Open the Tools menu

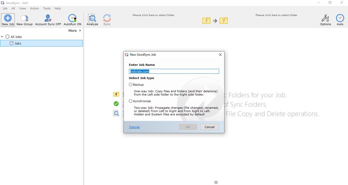pyautogui.click(x=47, y=8)
